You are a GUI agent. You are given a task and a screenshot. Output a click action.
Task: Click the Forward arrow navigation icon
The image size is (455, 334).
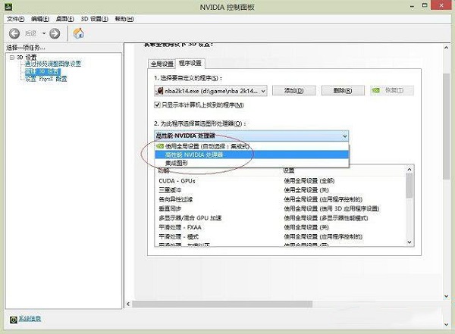click(55, 33)
